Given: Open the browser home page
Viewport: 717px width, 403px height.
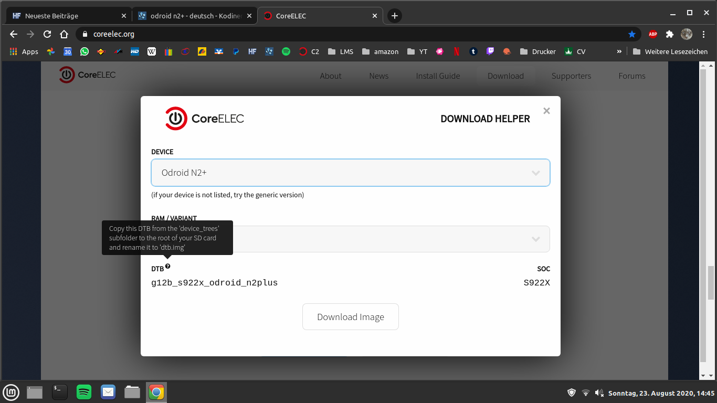Looking at the screenshot, I should point(64,34).
